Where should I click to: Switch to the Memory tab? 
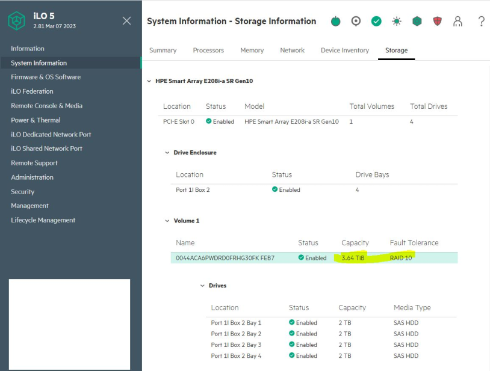252,51
